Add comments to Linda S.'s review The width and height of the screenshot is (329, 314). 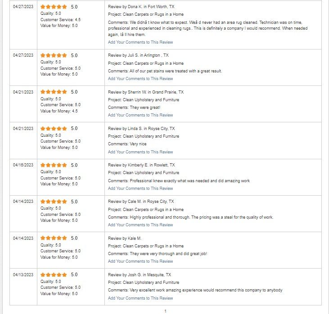140,152
